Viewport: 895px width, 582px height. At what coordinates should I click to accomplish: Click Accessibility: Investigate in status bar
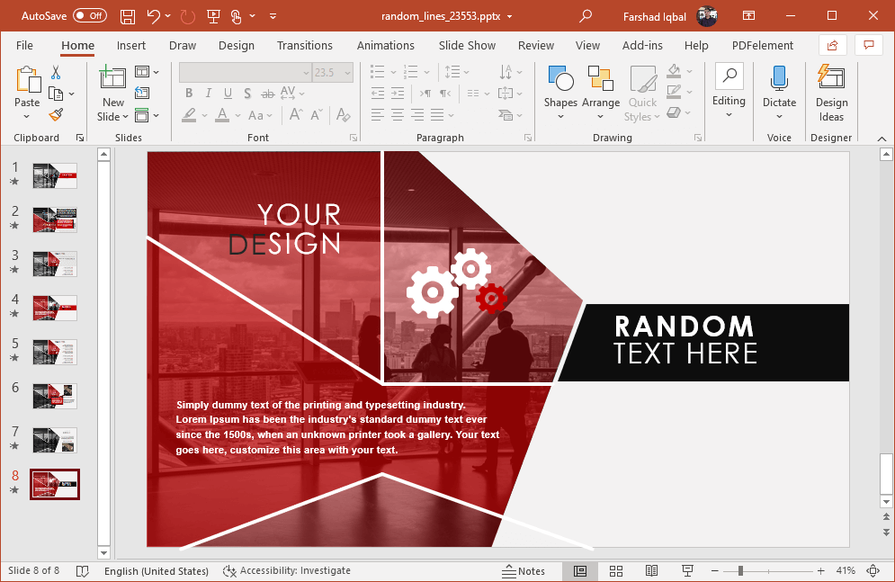point(286,571)
